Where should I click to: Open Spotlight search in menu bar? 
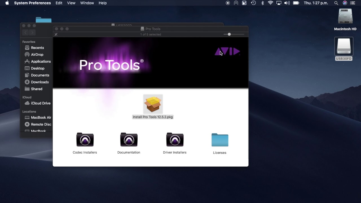(336, 3)
